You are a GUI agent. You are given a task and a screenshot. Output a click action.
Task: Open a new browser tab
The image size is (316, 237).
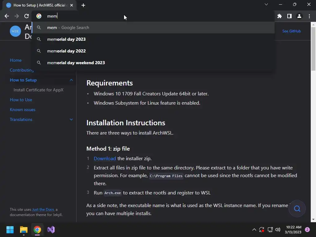point(83,5)
